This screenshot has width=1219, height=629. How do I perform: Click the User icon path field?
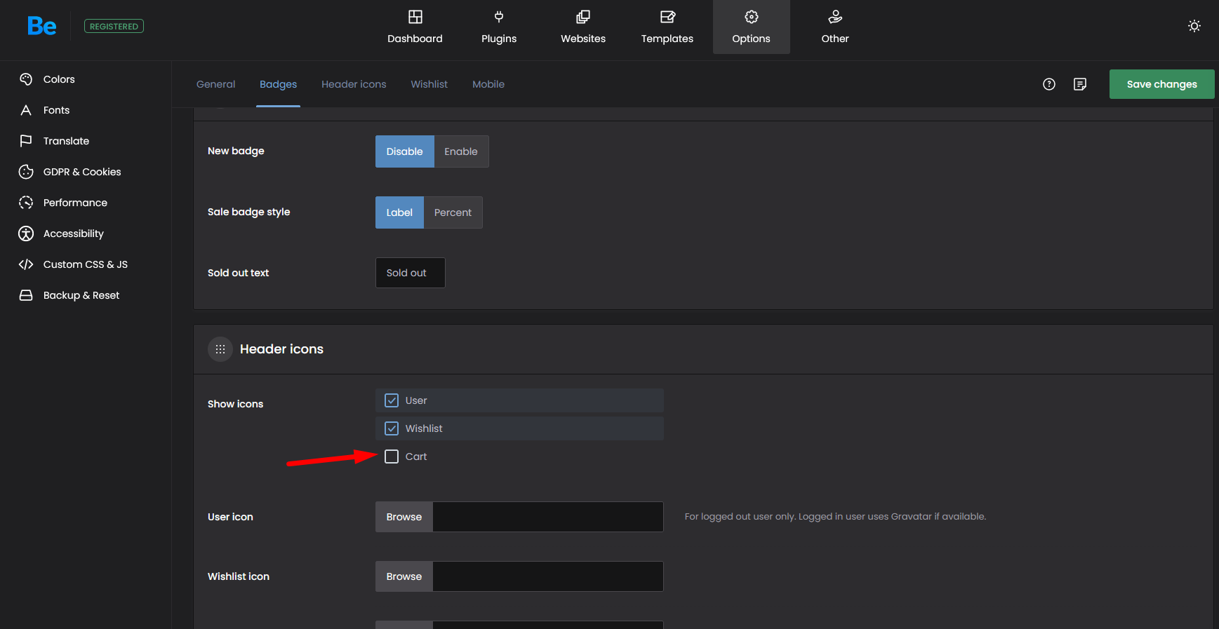click(x=548, y=517)
